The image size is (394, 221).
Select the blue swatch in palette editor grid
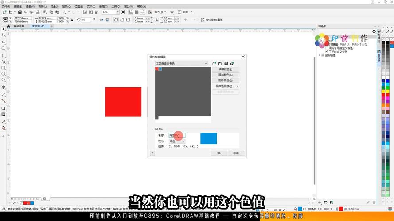pos(160,69)
